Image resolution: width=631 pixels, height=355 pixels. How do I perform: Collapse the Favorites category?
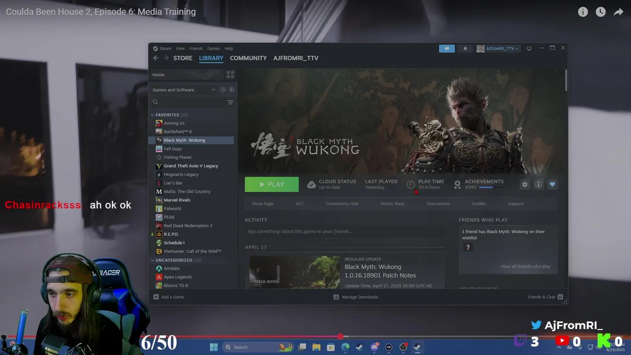[153, 115]
